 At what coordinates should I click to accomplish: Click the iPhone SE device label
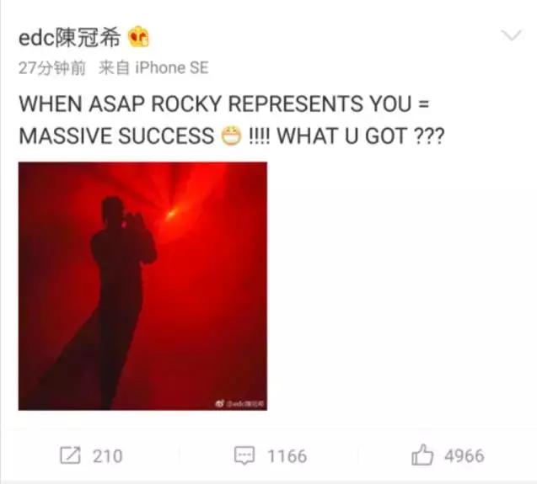172,67
